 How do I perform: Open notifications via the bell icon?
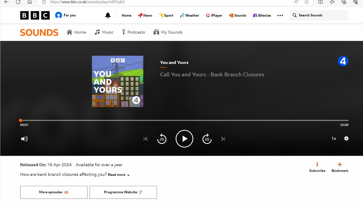coord(108,15)
